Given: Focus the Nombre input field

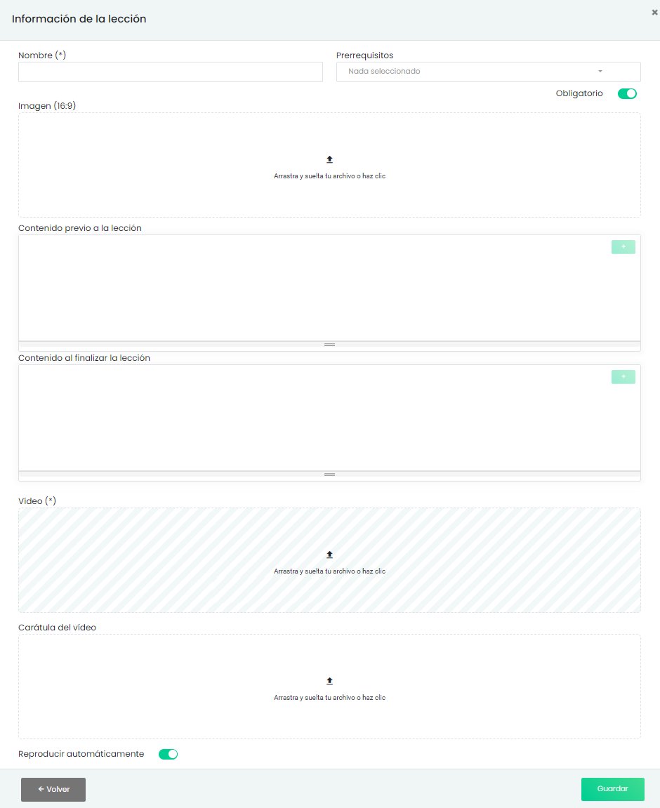Looking at the screenshot, I should click(x=171, y=72).
